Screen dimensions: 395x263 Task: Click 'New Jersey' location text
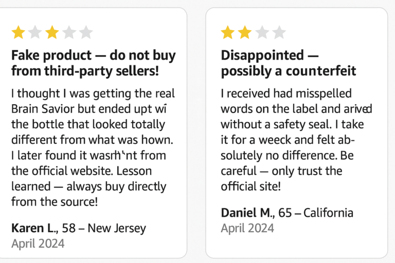point(117,228)
